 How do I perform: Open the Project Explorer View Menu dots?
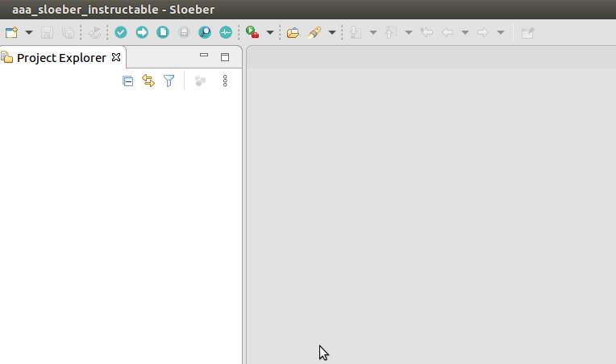coord(225,81)
